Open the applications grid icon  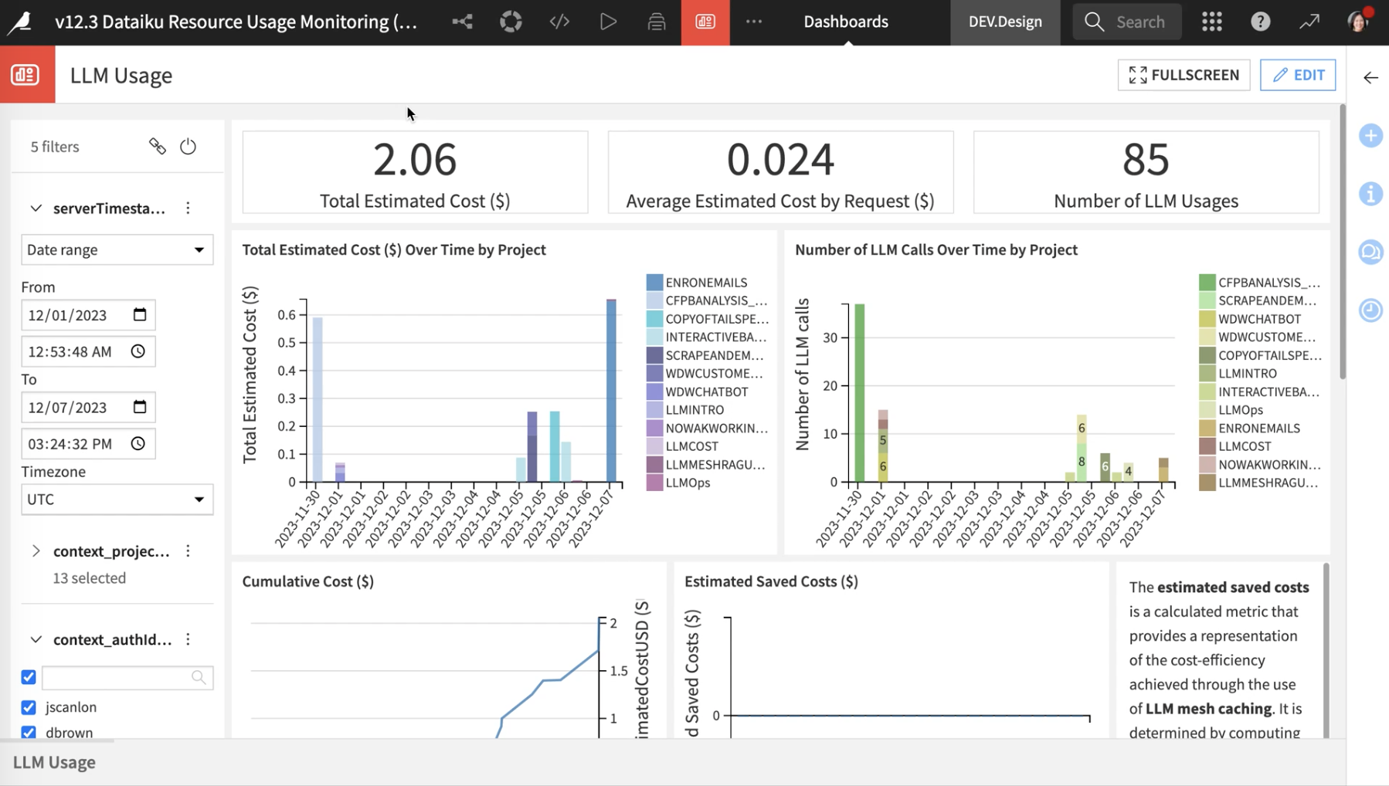click(x=1212, y=22)
